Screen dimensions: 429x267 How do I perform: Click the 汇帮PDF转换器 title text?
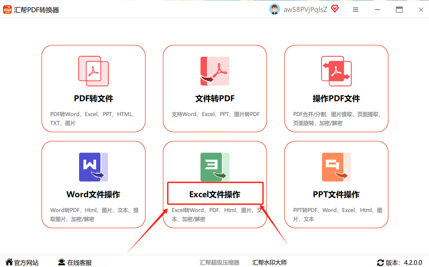[x=36, y=10]
